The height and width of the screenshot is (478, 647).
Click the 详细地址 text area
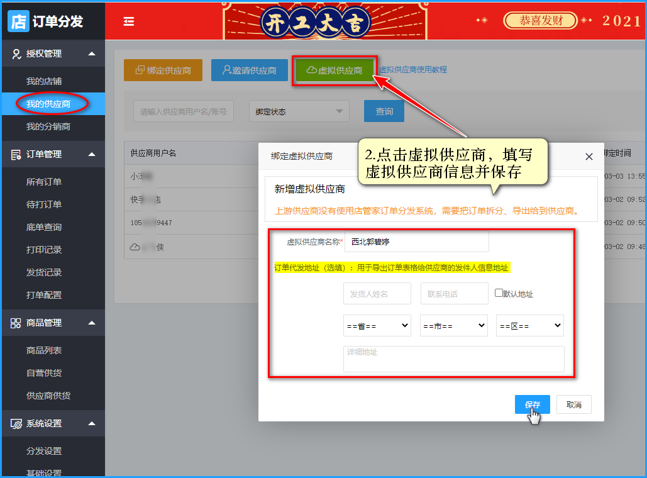[x=453, y=359]
